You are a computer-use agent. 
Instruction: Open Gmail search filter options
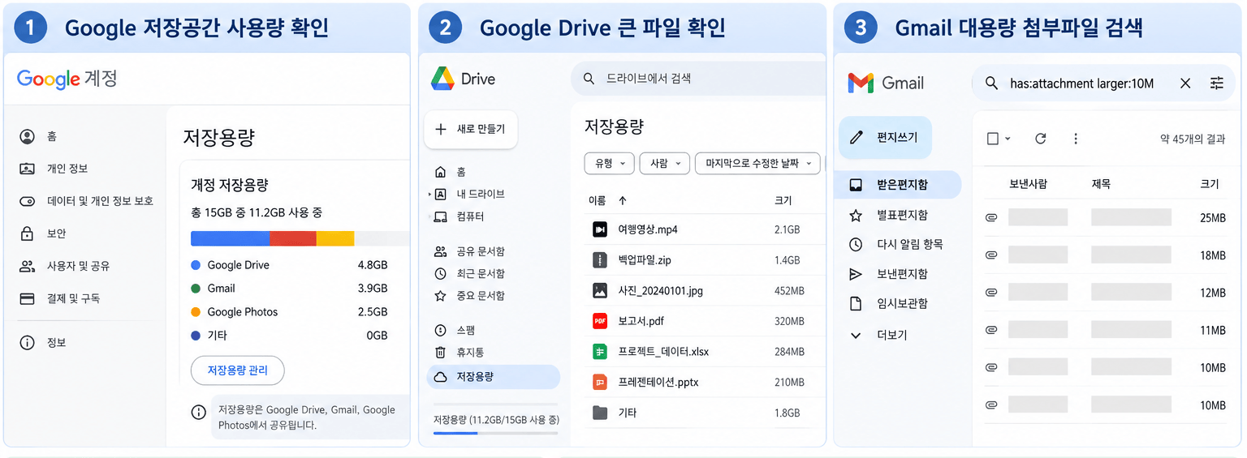1216,83
